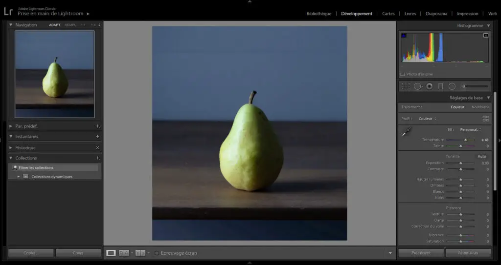This screenshot has width=501, height=265.
Task: Open the Cartes module
Action: click(x=388, y=14)
